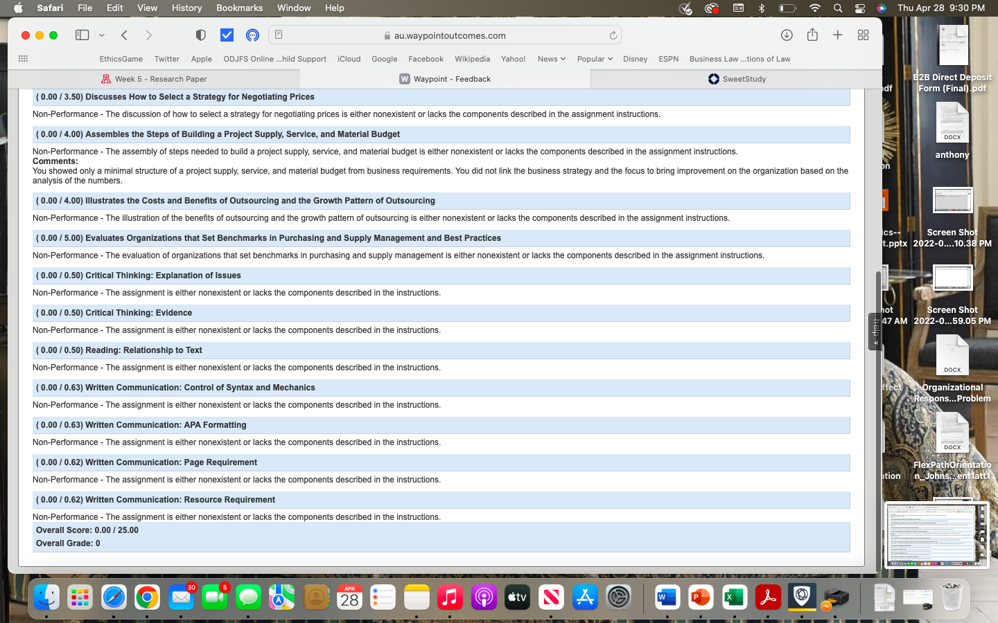This screenshot has height=623, width=998.
Task: Open Launchpad from the Dock
Action: click(x=80, y=597)
